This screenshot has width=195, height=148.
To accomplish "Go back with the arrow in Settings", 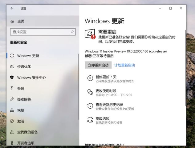I will click(x=12, y=8).
